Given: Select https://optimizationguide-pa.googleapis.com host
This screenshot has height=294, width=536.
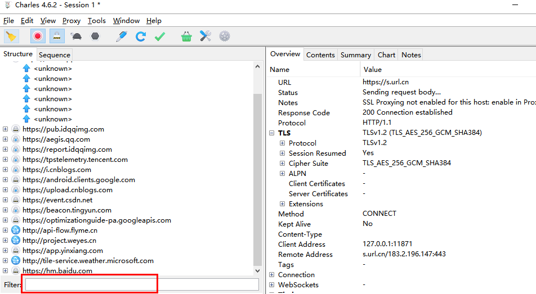Looking at the screenshot, I should pos(97,220).
